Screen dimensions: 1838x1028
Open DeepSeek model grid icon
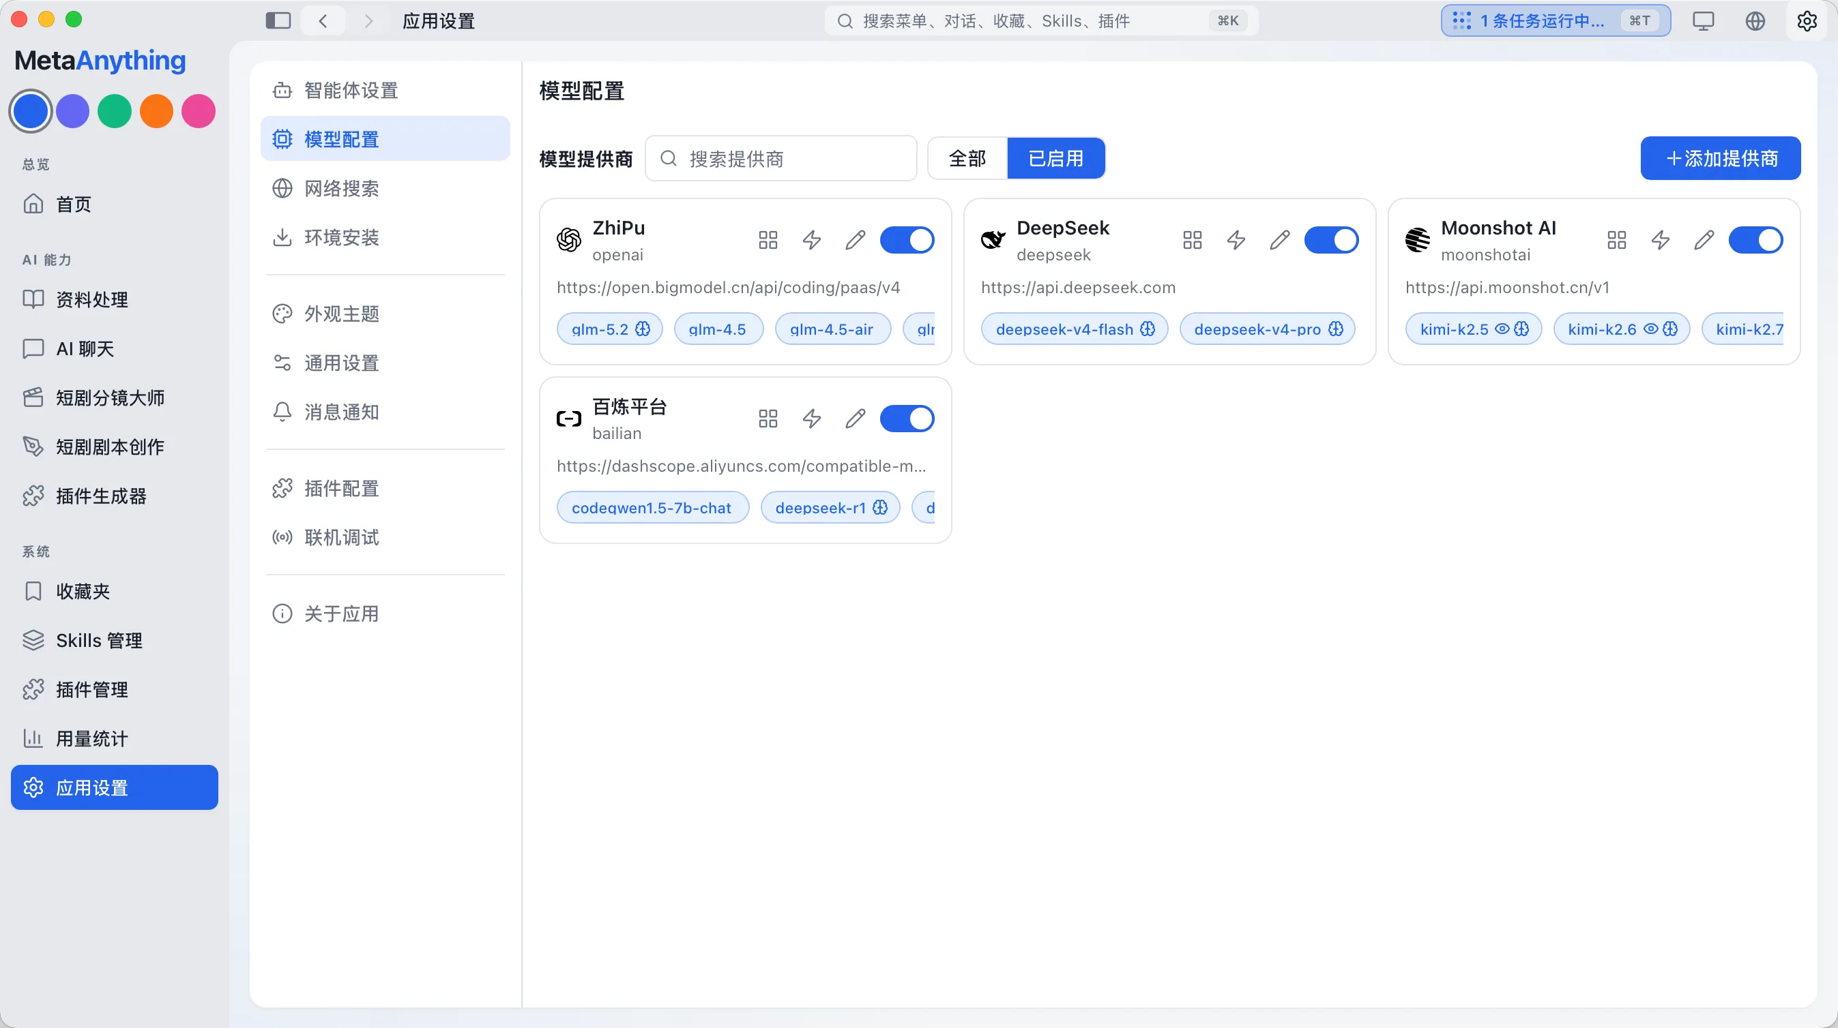(1193, 240)
